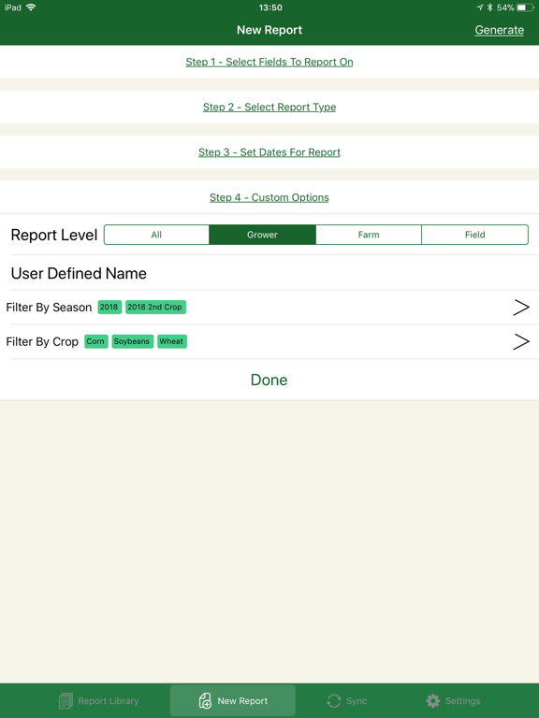
Task: Expand Filter By Season chevron
Action: (521, 308)
